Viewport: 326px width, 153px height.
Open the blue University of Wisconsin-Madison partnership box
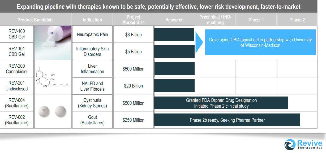(260, 42)
